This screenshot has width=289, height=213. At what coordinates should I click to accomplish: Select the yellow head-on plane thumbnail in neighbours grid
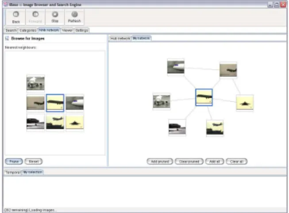click(x=75, y=123)
